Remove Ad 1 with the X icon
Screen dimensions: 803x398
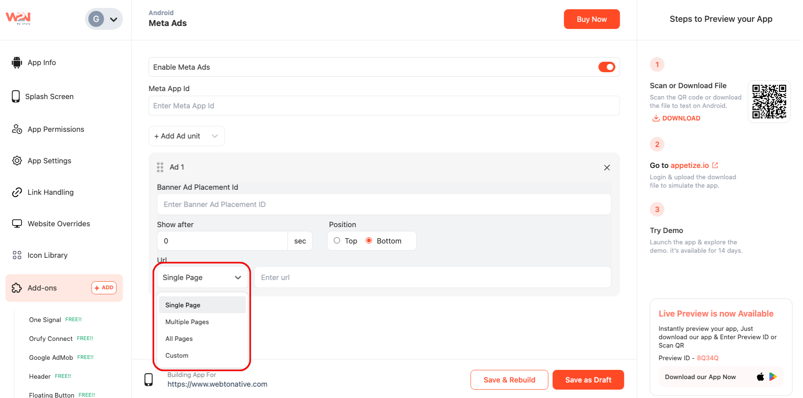coord(607,168)
